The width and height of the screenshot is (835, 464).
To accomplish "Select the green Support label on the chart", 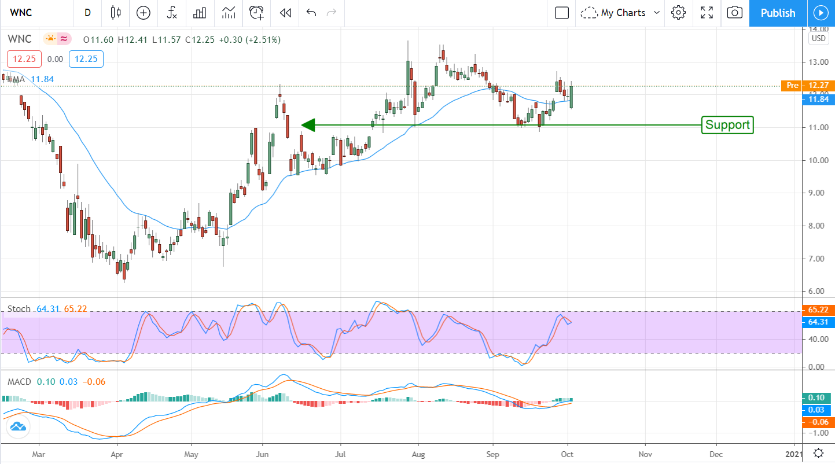I will pyautogui.click(x=727, y=125).
